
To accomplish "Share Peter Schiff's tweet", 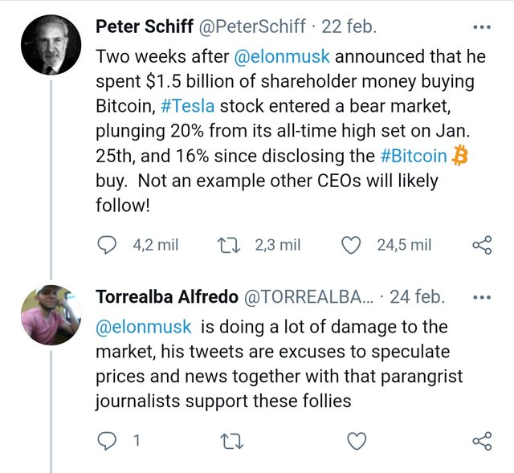I will tap(482, 245).
